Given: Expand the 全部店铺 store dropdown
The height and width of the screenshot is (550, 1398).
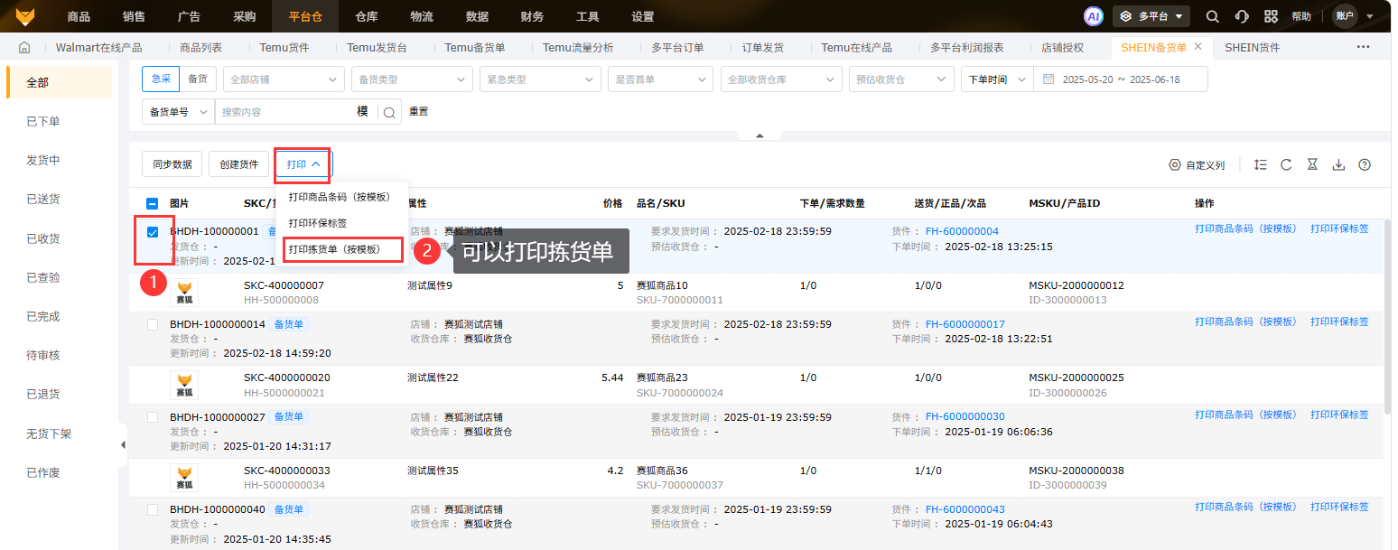Looking at the screenshot, I should click(284, 79).
